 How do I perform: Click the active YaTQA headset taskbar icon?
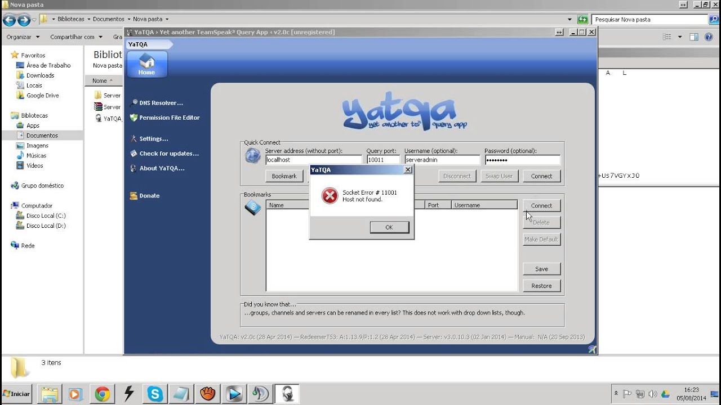coord(287,394)
